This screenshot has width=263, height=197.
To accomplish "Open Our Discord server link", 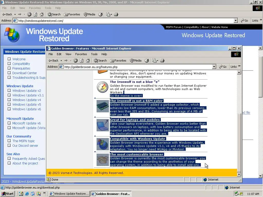I will coord(25,146).
